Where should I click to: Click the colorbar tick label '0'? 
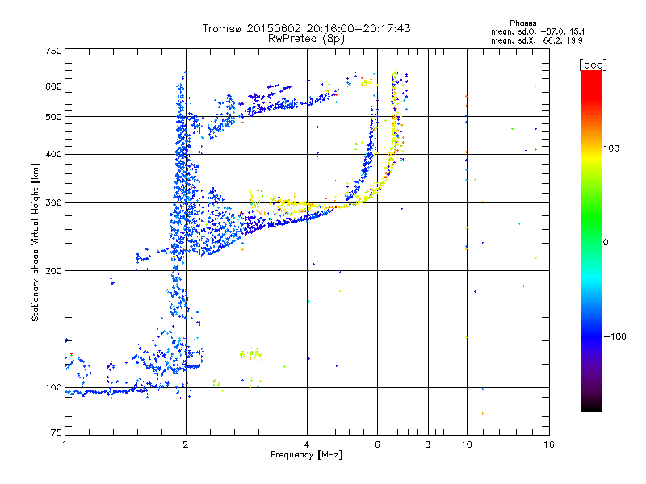pyautogui.click(x=606, y=243)
